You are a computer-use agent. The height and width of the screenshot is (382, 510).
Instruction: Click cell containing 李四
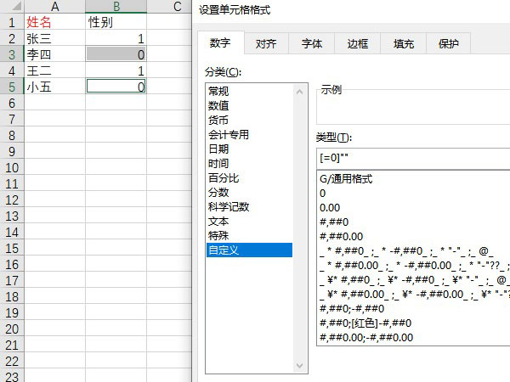coord(55,54)
